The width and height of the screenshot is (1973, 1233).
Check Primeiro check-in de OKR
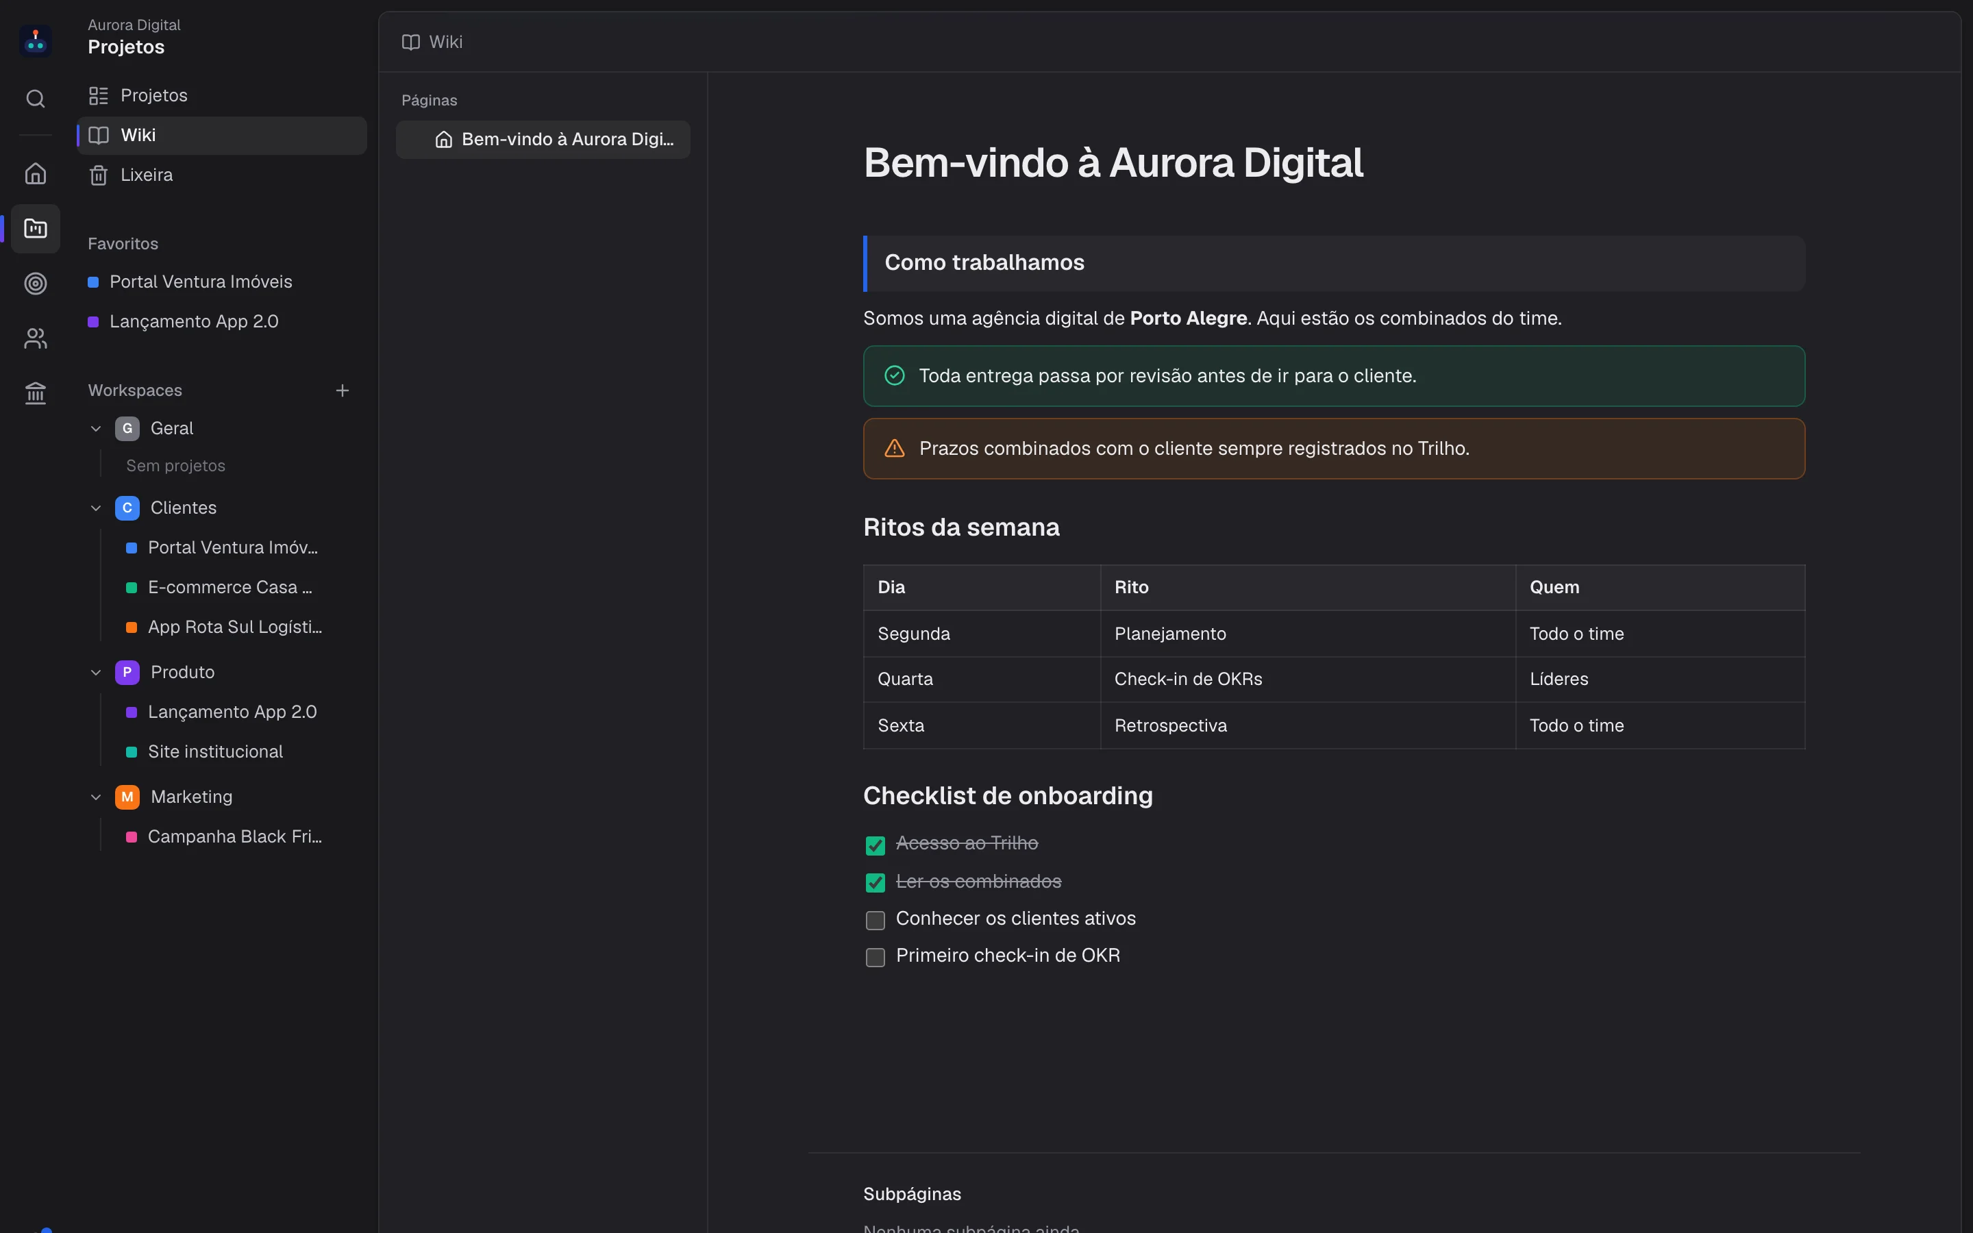pos(875,956)
